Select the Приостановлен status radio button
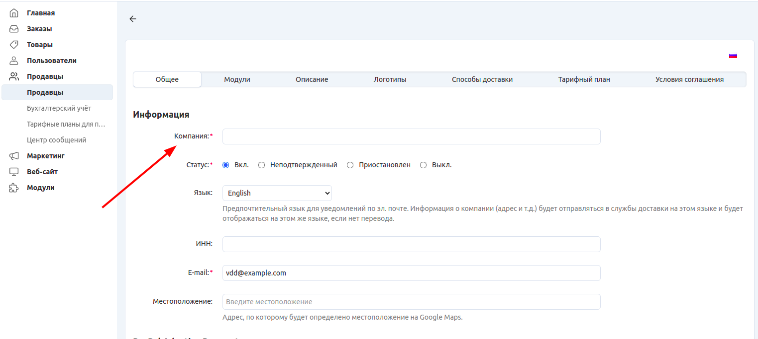The height and width of the screenshot is (339, 758). tap(350, 165)
